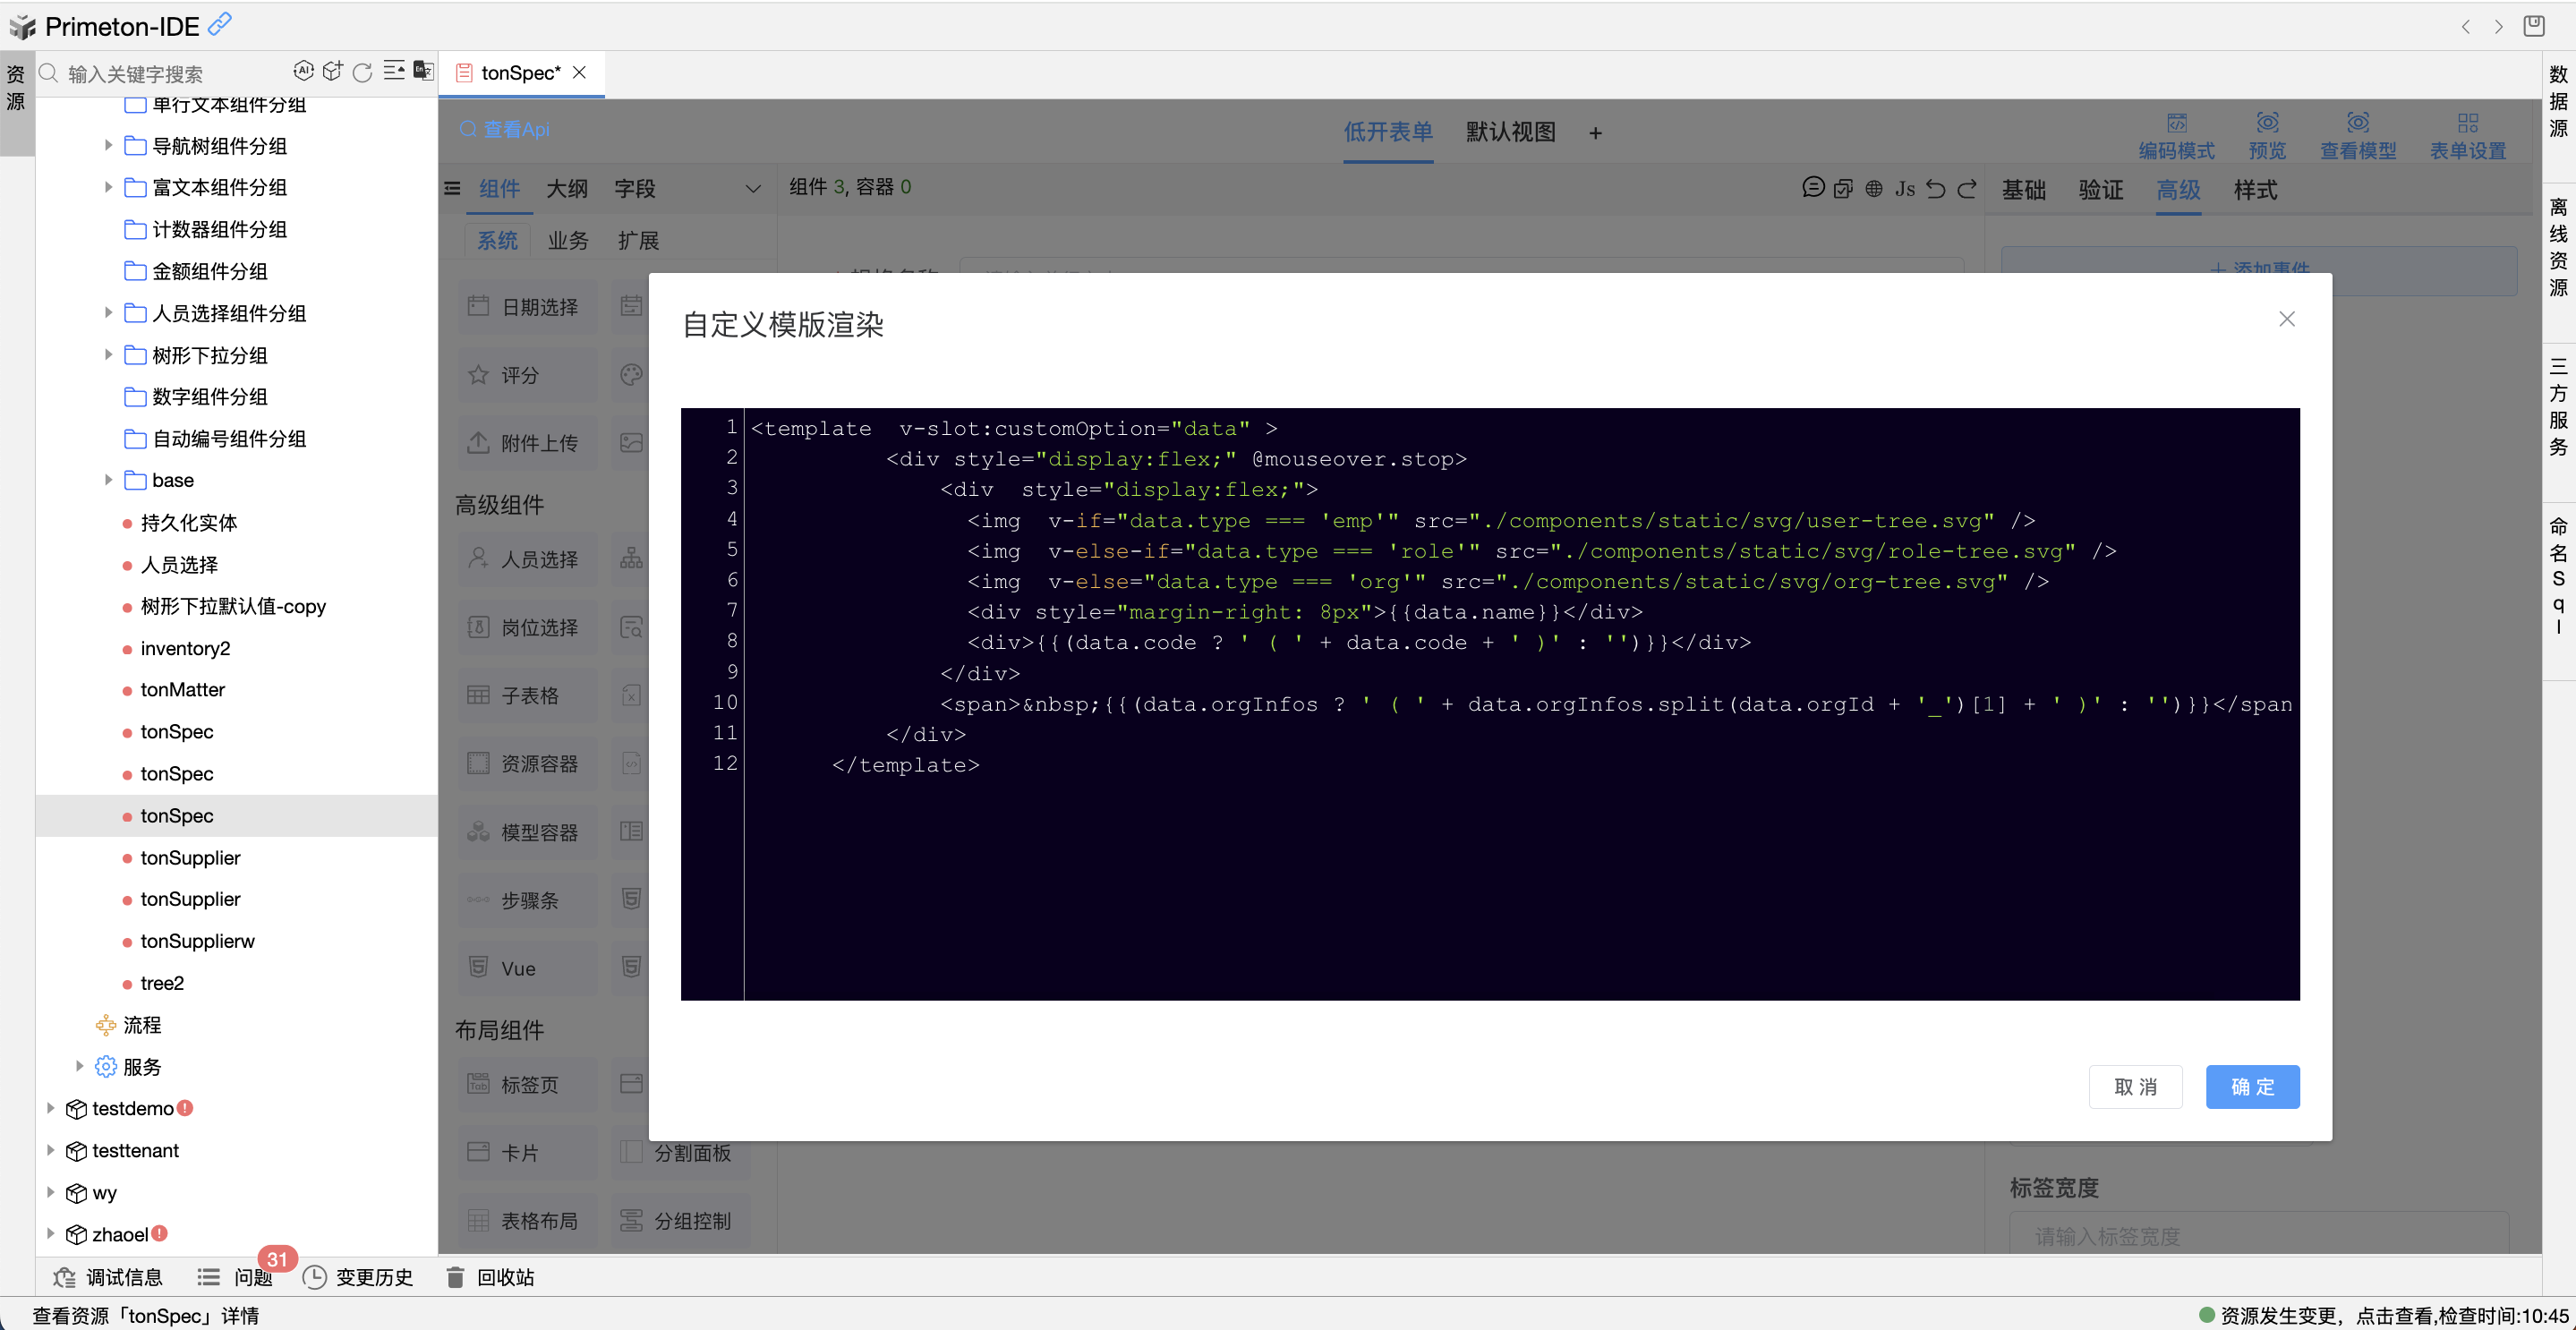Open 表单设置 form settings
This screenshot has width=2576, height=1330.
tap(2467, 133)
